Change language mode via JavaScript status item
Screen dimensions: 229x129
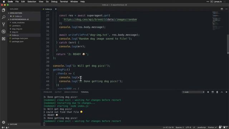201,128
